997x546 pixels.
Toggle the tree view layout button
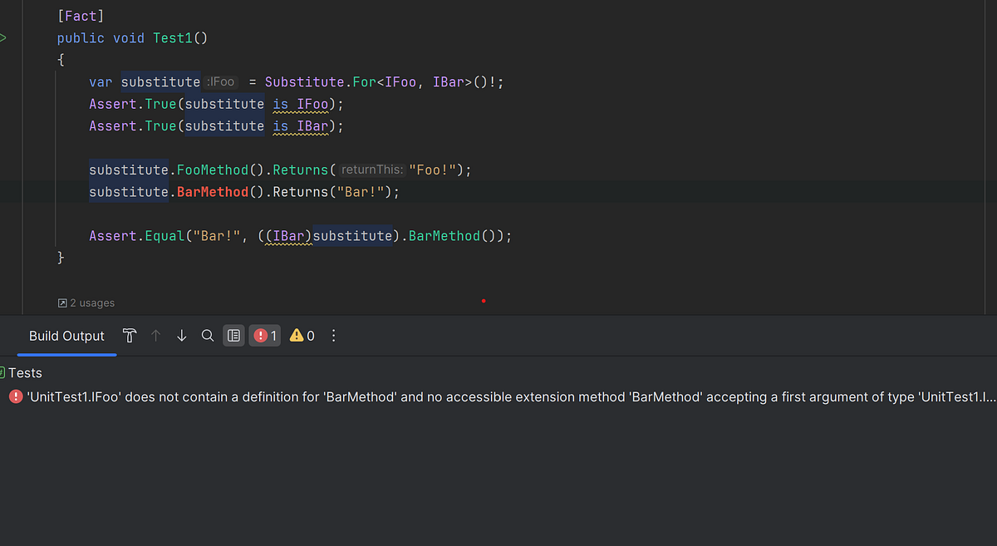tap(233, 336)
